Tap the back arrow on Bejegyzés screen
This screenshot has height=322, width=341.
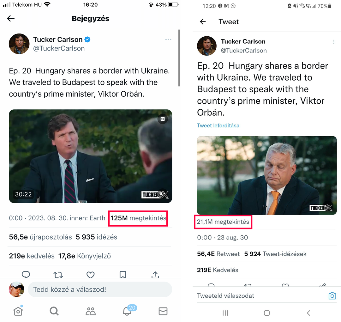11,19
